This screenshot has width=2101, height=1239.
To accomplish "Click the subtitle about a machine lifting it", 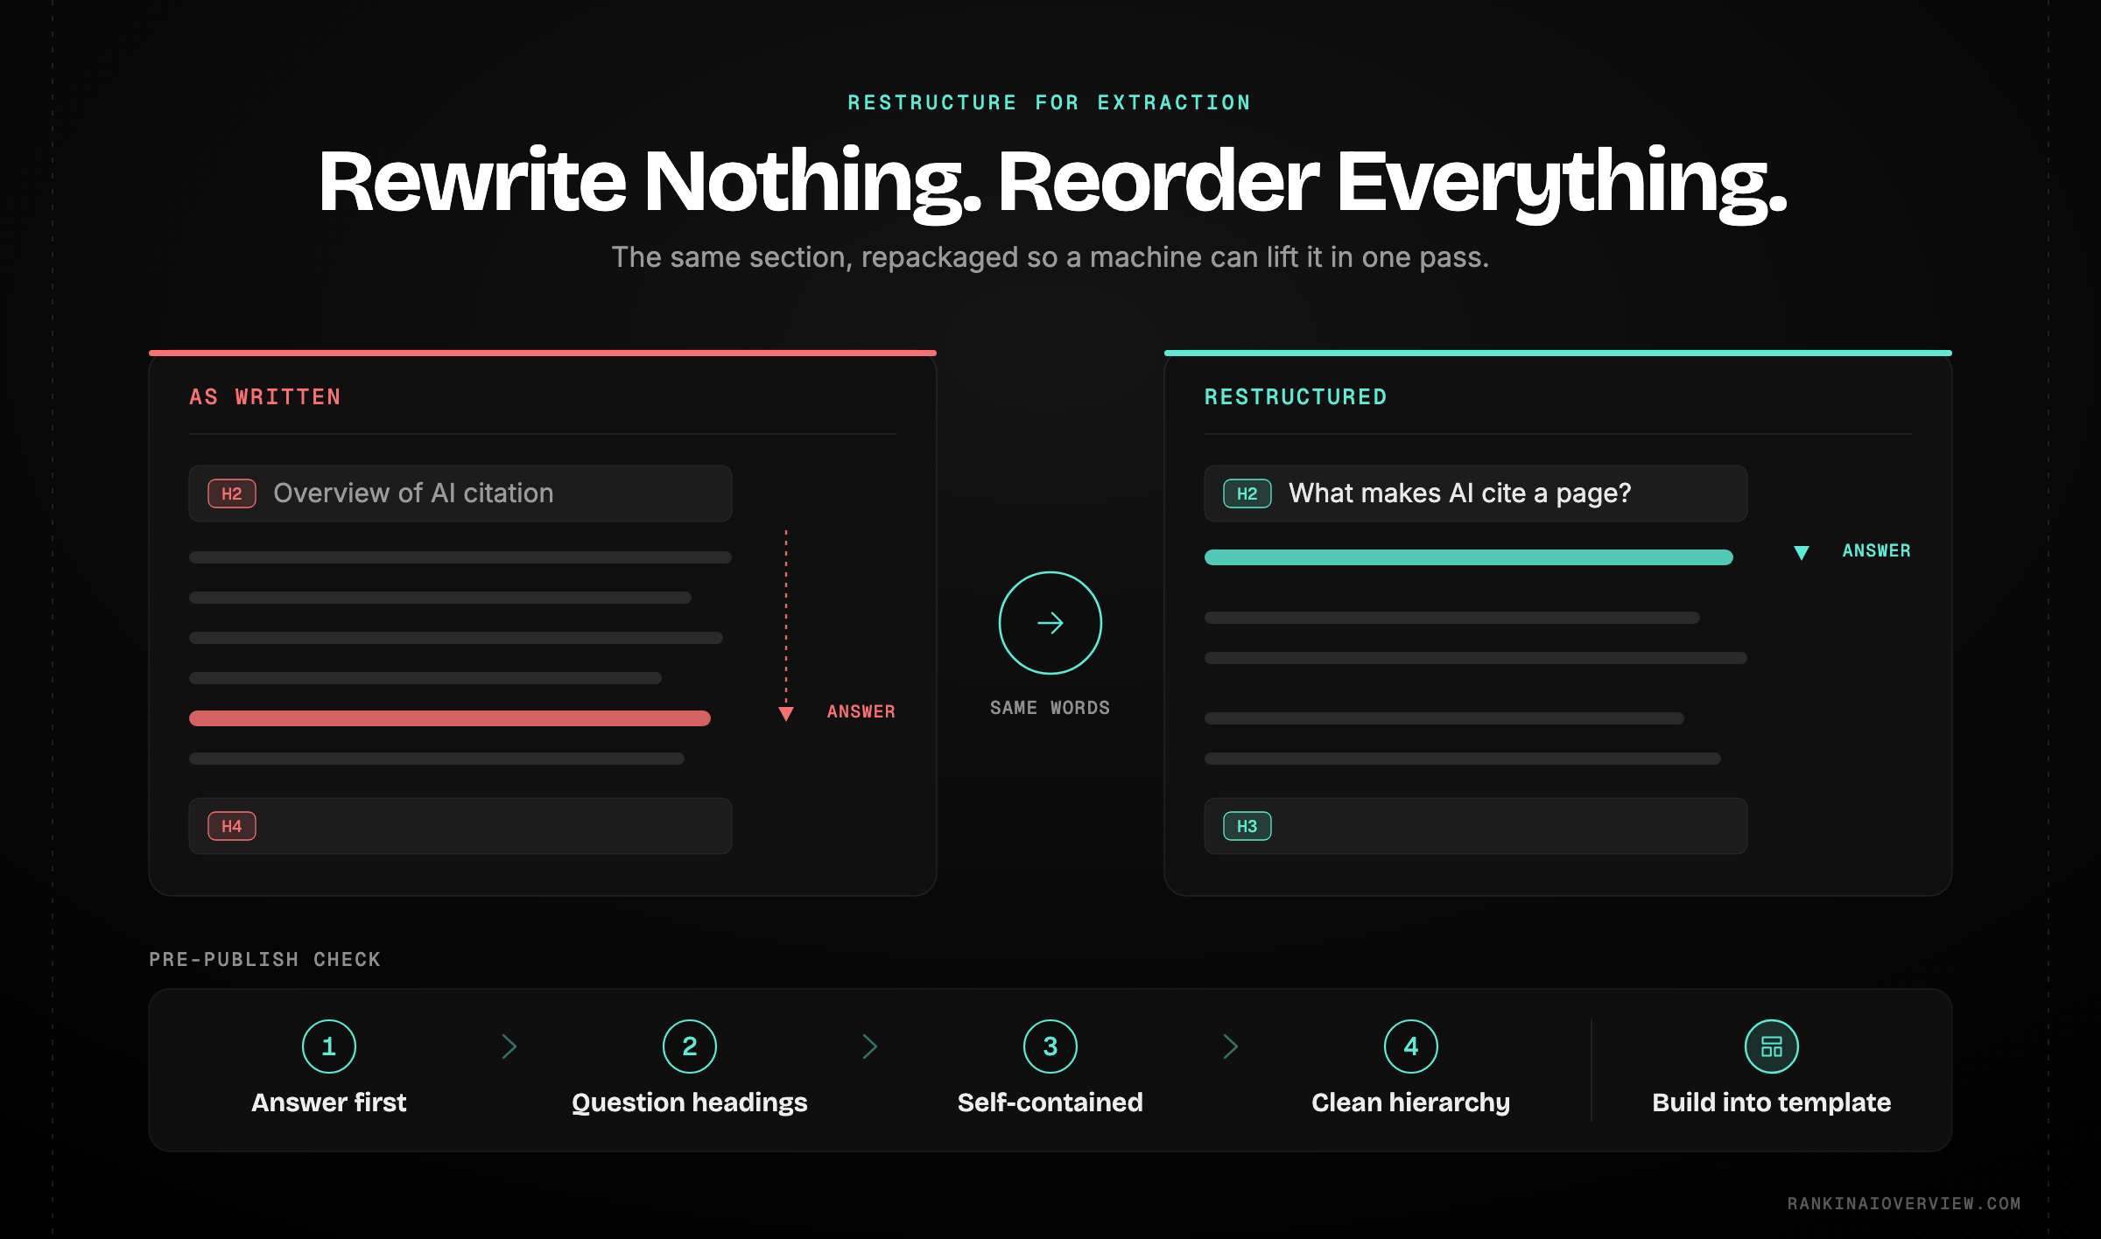I will [1050, 257].
